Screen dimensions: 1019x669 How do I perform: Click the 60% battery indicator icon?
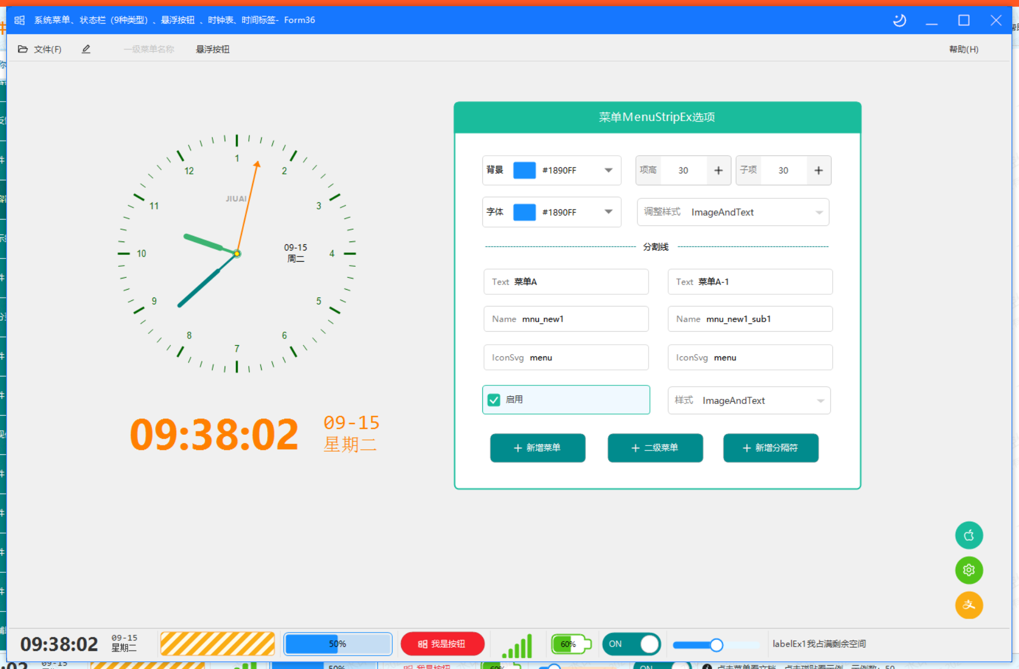coord(571,644)
